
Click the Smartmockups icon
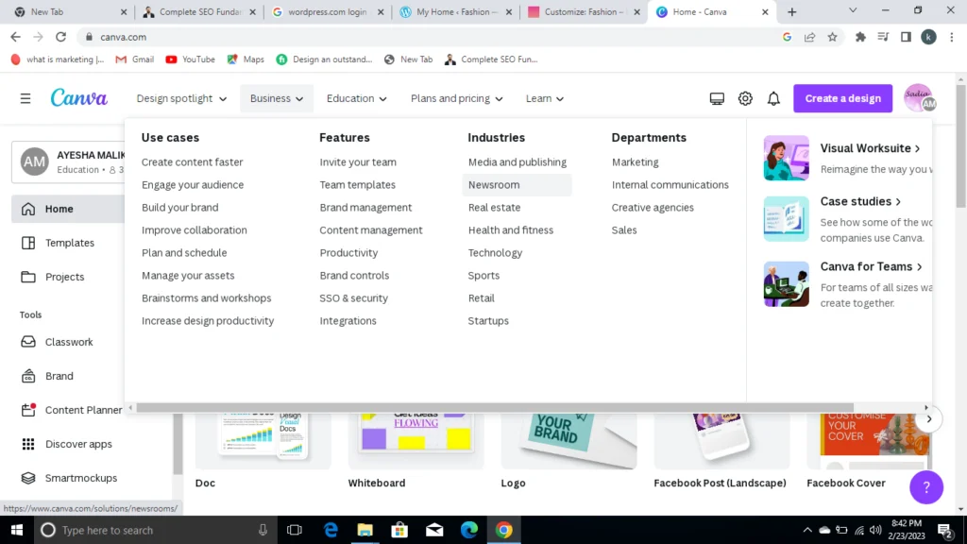point(28,478)
